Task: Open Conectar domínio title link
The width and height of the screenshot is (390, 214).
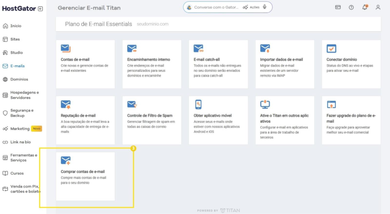Action: pyautogui.click(x=342, y=60)
